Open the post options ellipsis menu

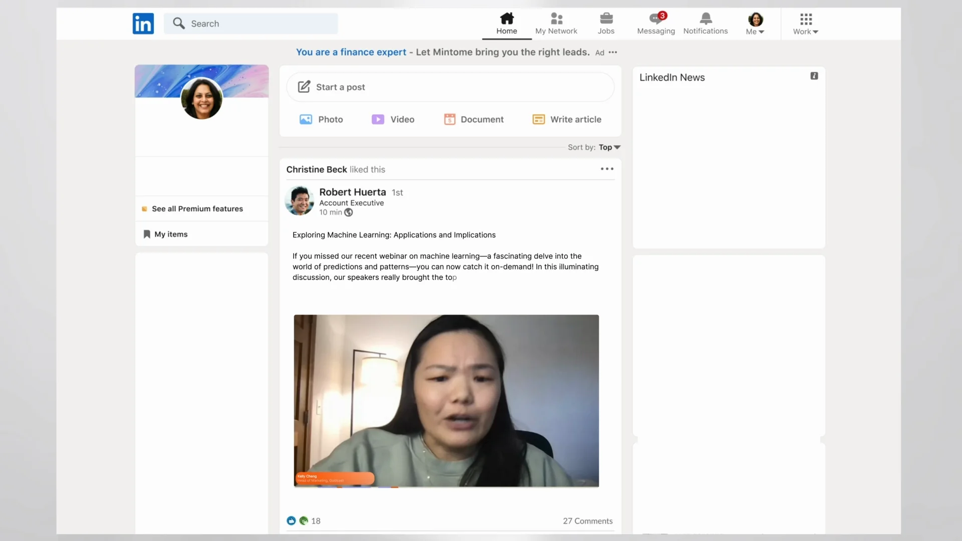[x=606, y=169]
